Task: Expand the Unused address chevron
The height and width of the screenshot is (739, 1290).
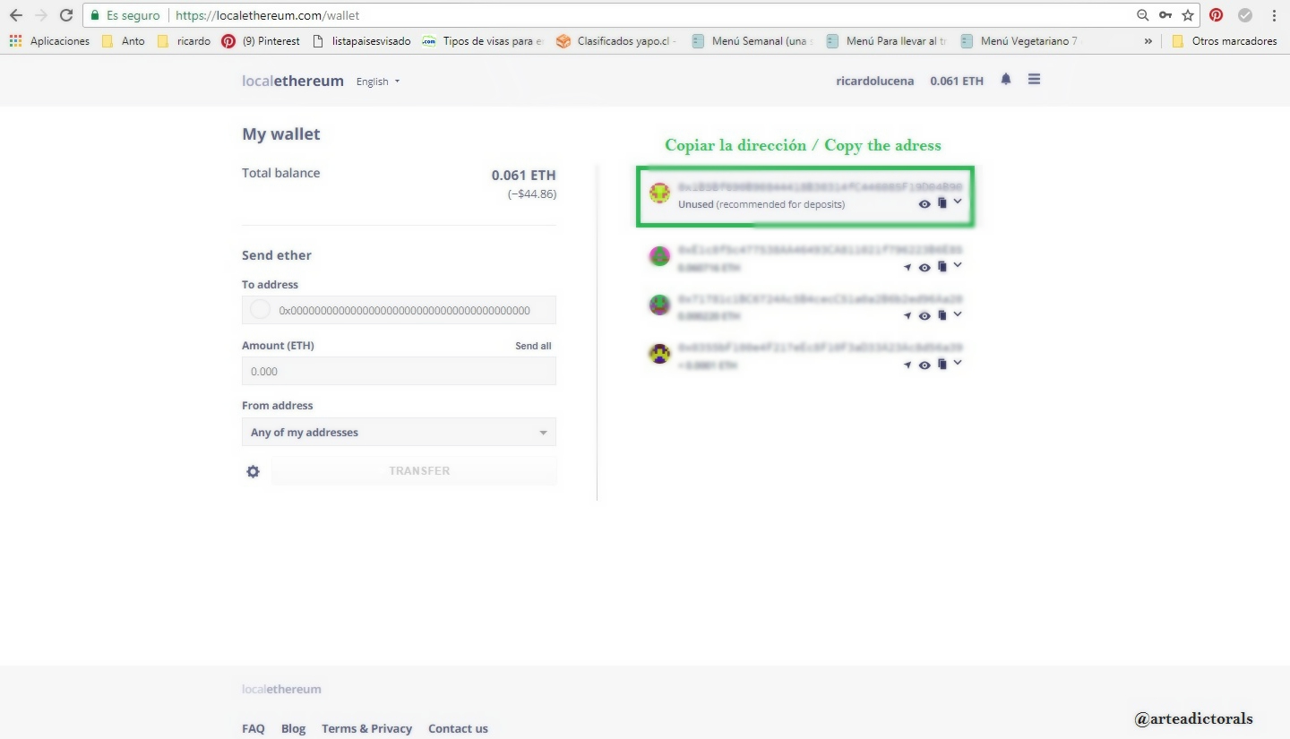Action: (x=958, y=202)
